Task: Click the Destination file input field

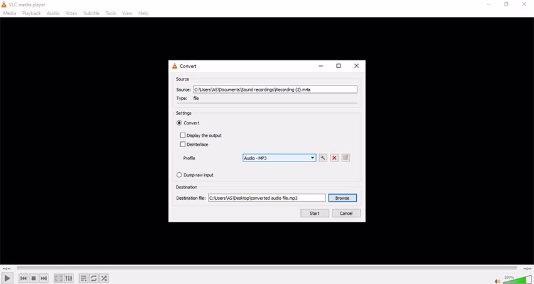Action: click(267, 198)
